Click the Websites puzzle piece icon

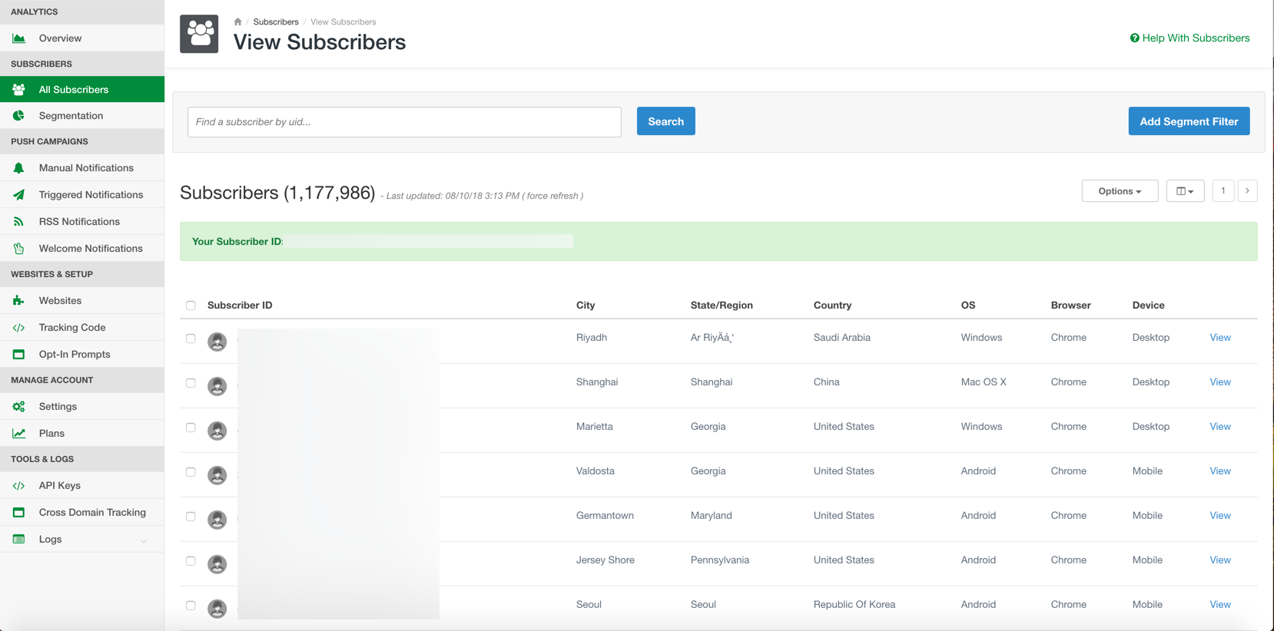[x=19, y=301]
